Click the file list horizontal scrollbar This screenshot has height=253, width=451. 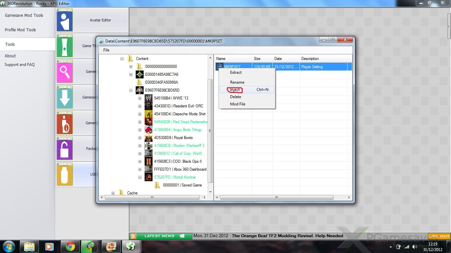pyautogui.click(x=276, y=198)
